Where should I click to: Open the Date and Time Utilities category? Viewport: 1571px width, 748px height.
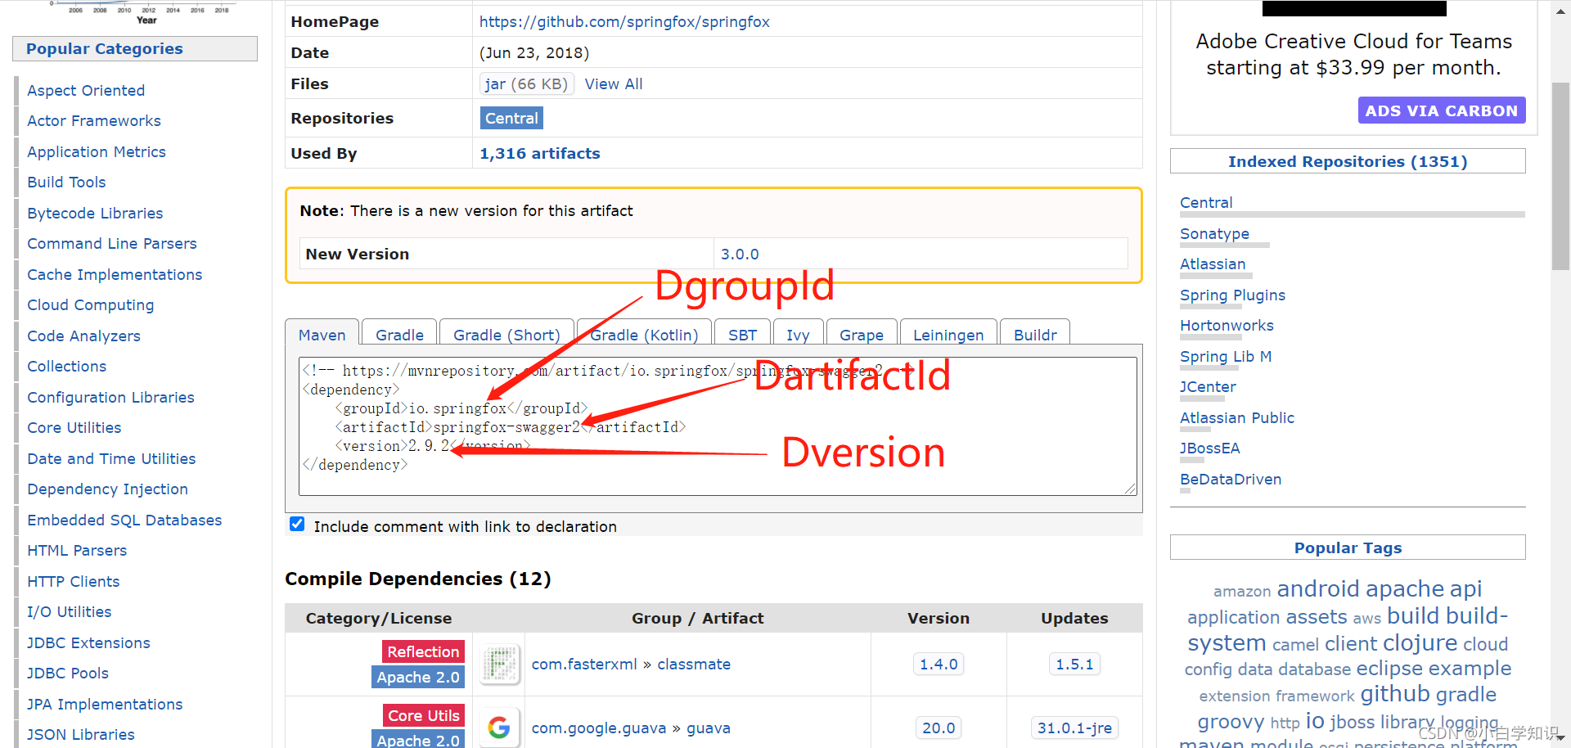coord(111,459)
